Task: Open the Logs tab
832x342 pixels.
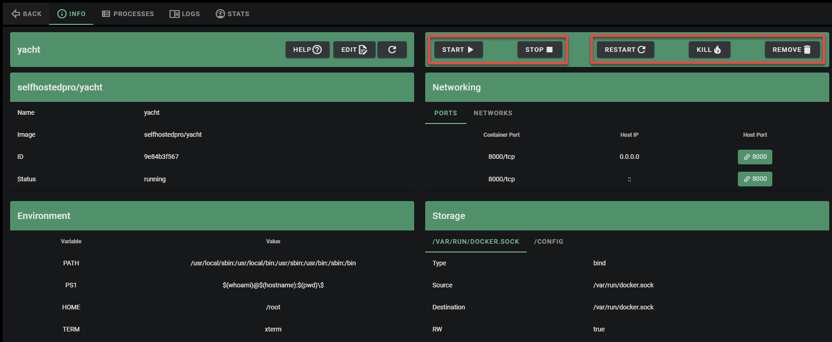Action: 185,14
